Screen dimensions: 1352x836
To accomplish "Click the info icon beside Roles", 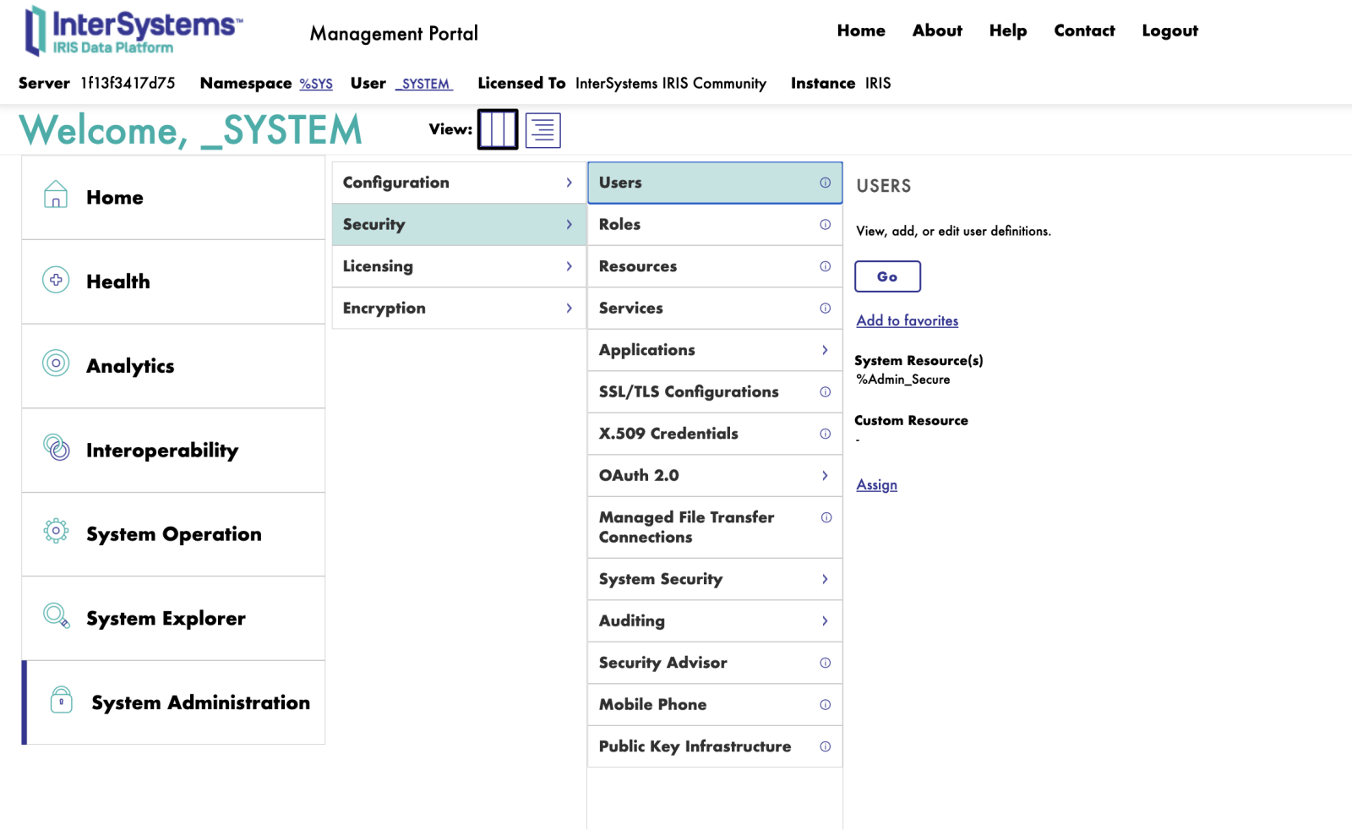I will (x=825, y=225).
